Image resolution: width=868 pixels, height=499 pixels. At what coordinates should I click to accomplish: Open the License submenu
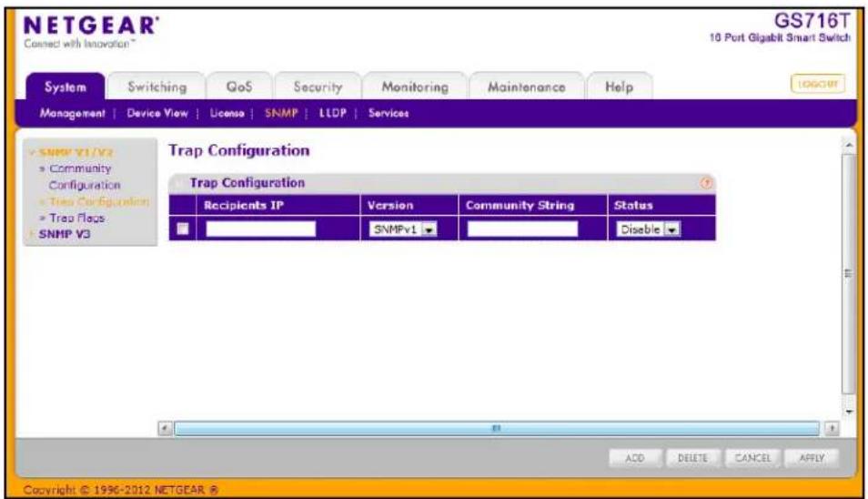[x=227, y=113]
